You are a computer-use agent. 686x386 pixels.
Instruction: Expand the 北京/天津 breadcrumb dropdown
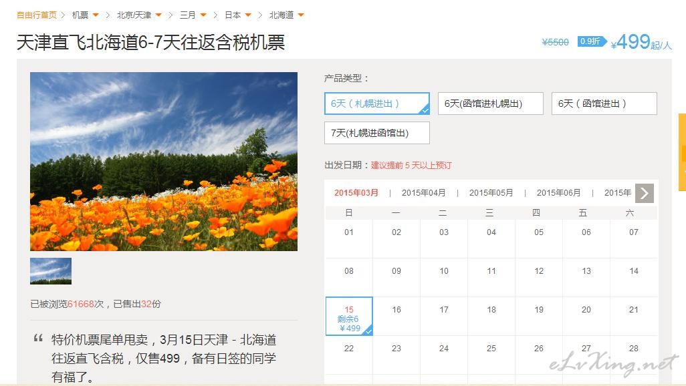[x=158, y=15]
